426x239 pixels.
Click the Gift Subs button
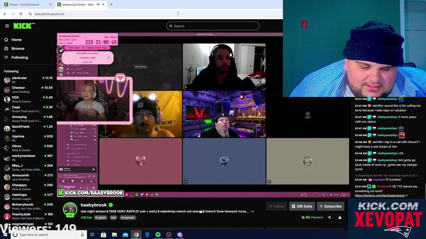302,206
